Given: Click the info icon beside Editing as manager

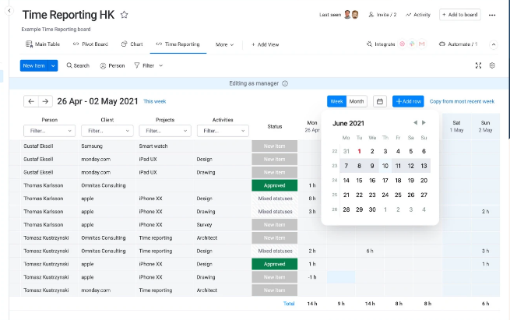Looking at the screenshot, I should tap(285, 83).
